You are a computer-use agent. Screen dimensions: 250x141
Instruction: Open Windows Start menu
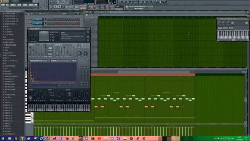click(3, 138)
